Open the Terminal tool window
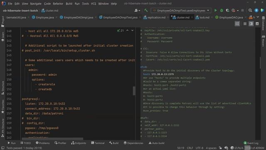266x150 pixels. point(98,143)
